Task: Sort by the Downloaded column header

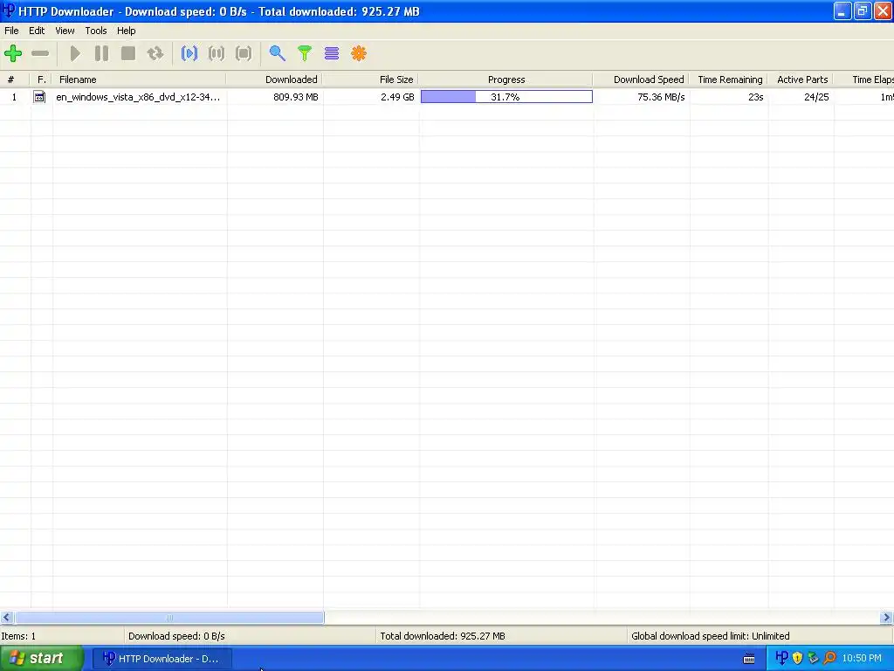Action: pyautogui.click(x=275, y=80)
